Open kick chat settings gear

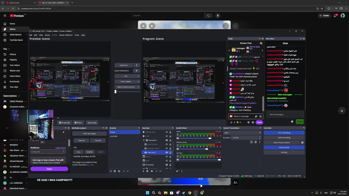(292, 122)
